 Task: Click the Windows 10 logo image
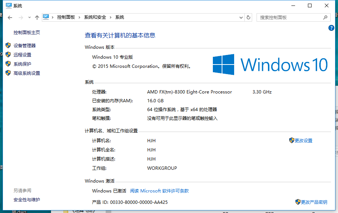pyautogui.click(x=270, y=65)
